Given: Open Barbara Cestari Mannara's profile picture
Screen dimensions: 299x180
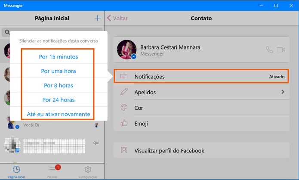Looking at the screenshot, I should 126,50.
